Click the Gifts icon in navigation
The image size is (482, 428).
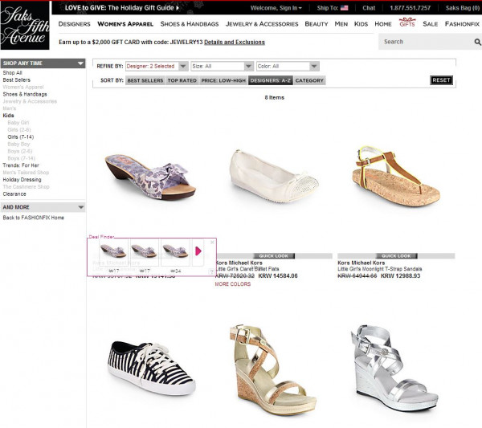coord(407,23)
